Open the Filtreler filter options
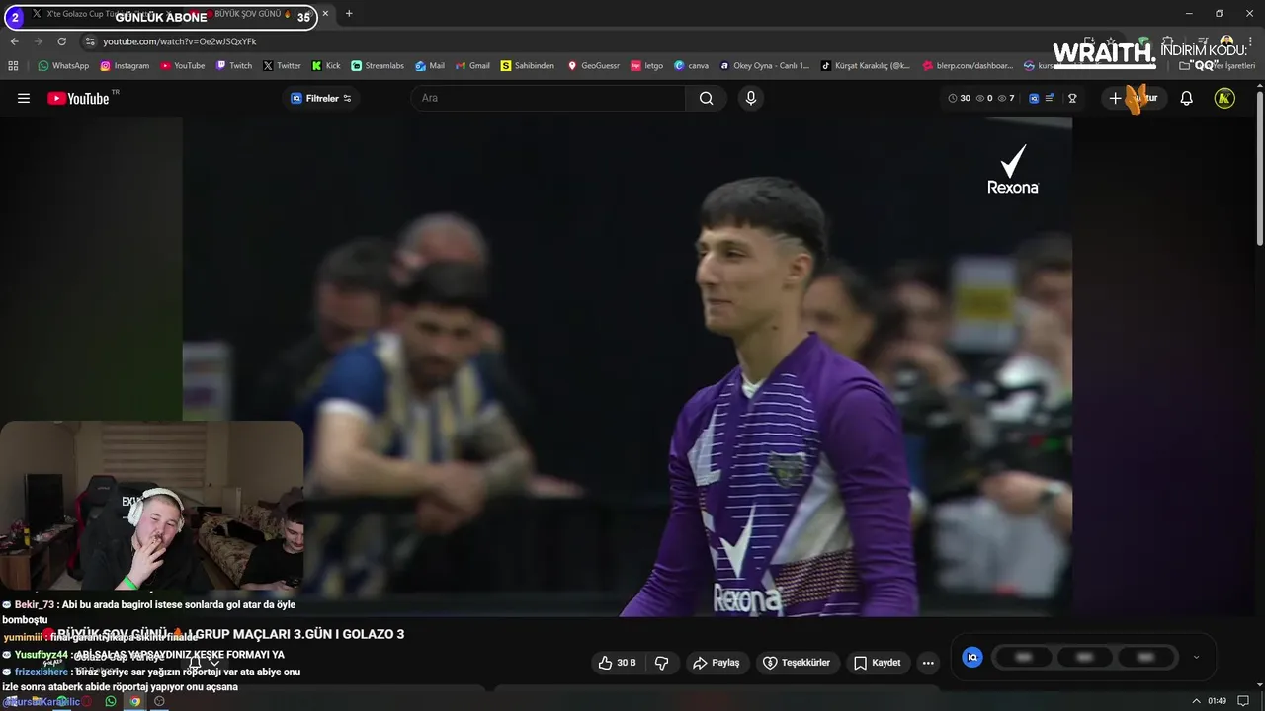The height and width of the screenshot is (711, 1265). coord(321,98)
